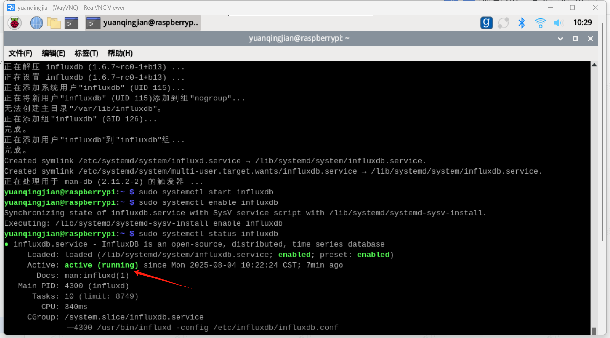Image resolution: width=610 pixels, height=338 pixels.
Task: Close the terminal window
Action: (x=590, y=39)
